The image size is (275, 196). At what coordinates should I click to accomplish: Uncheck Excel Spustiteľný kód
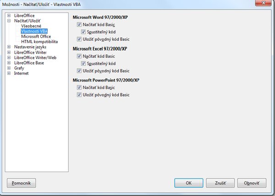pyautogui.click(x=83, y=63)
